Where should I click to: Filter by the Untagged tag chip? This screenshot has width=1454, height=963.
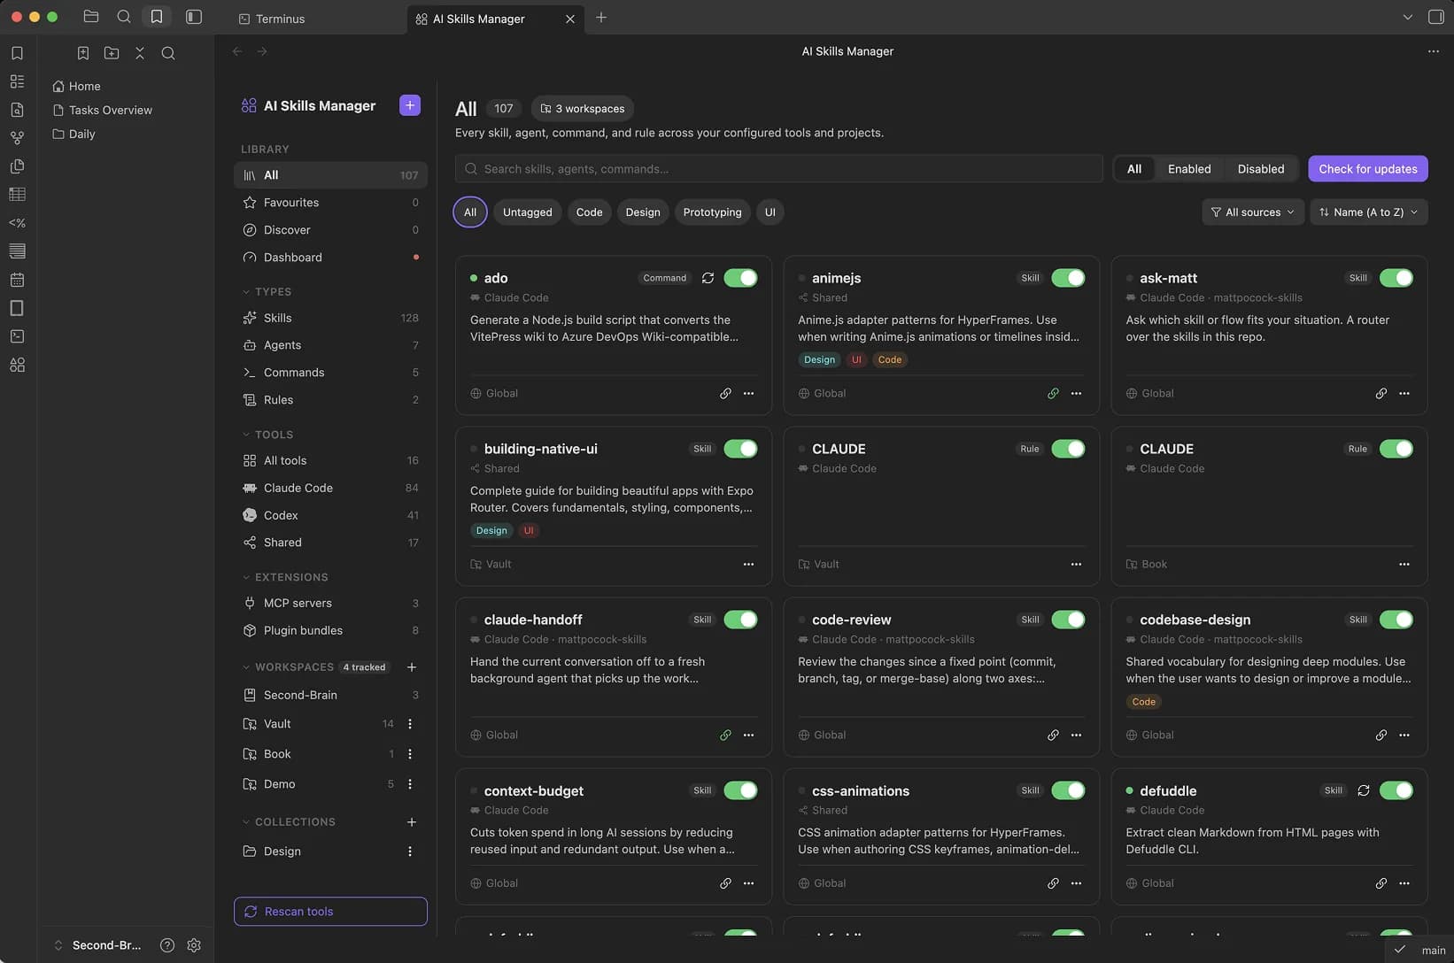point(528,212)
